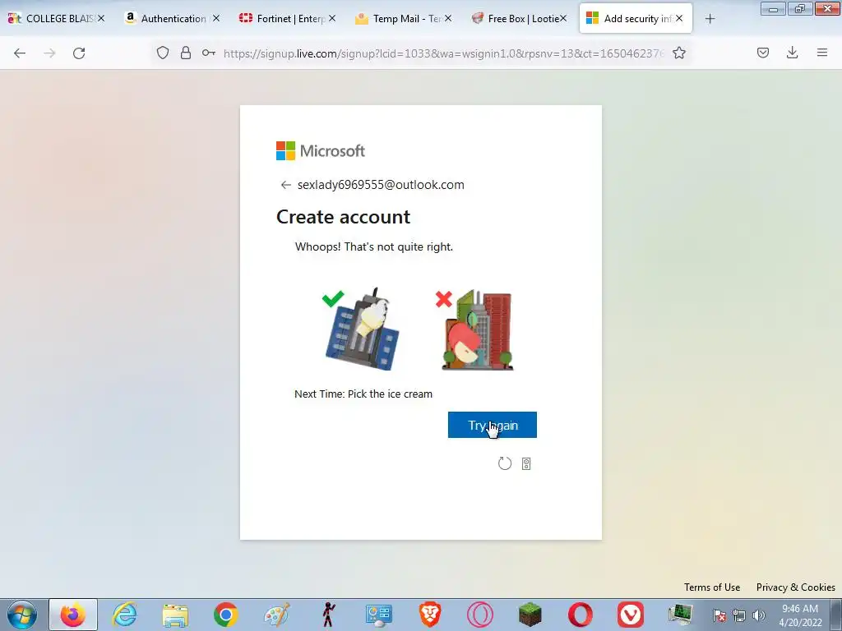Open the Privacy & Cookies link
The height and width of the screenshot is (631, 842).
click(x=795, y=587)
